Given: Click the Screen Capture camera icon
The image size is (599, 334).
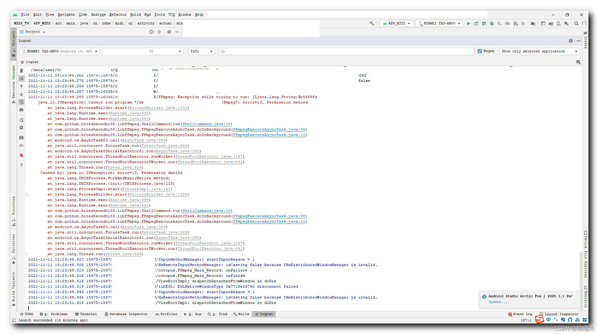Looking at the screenshot, I should pos(21,138).
